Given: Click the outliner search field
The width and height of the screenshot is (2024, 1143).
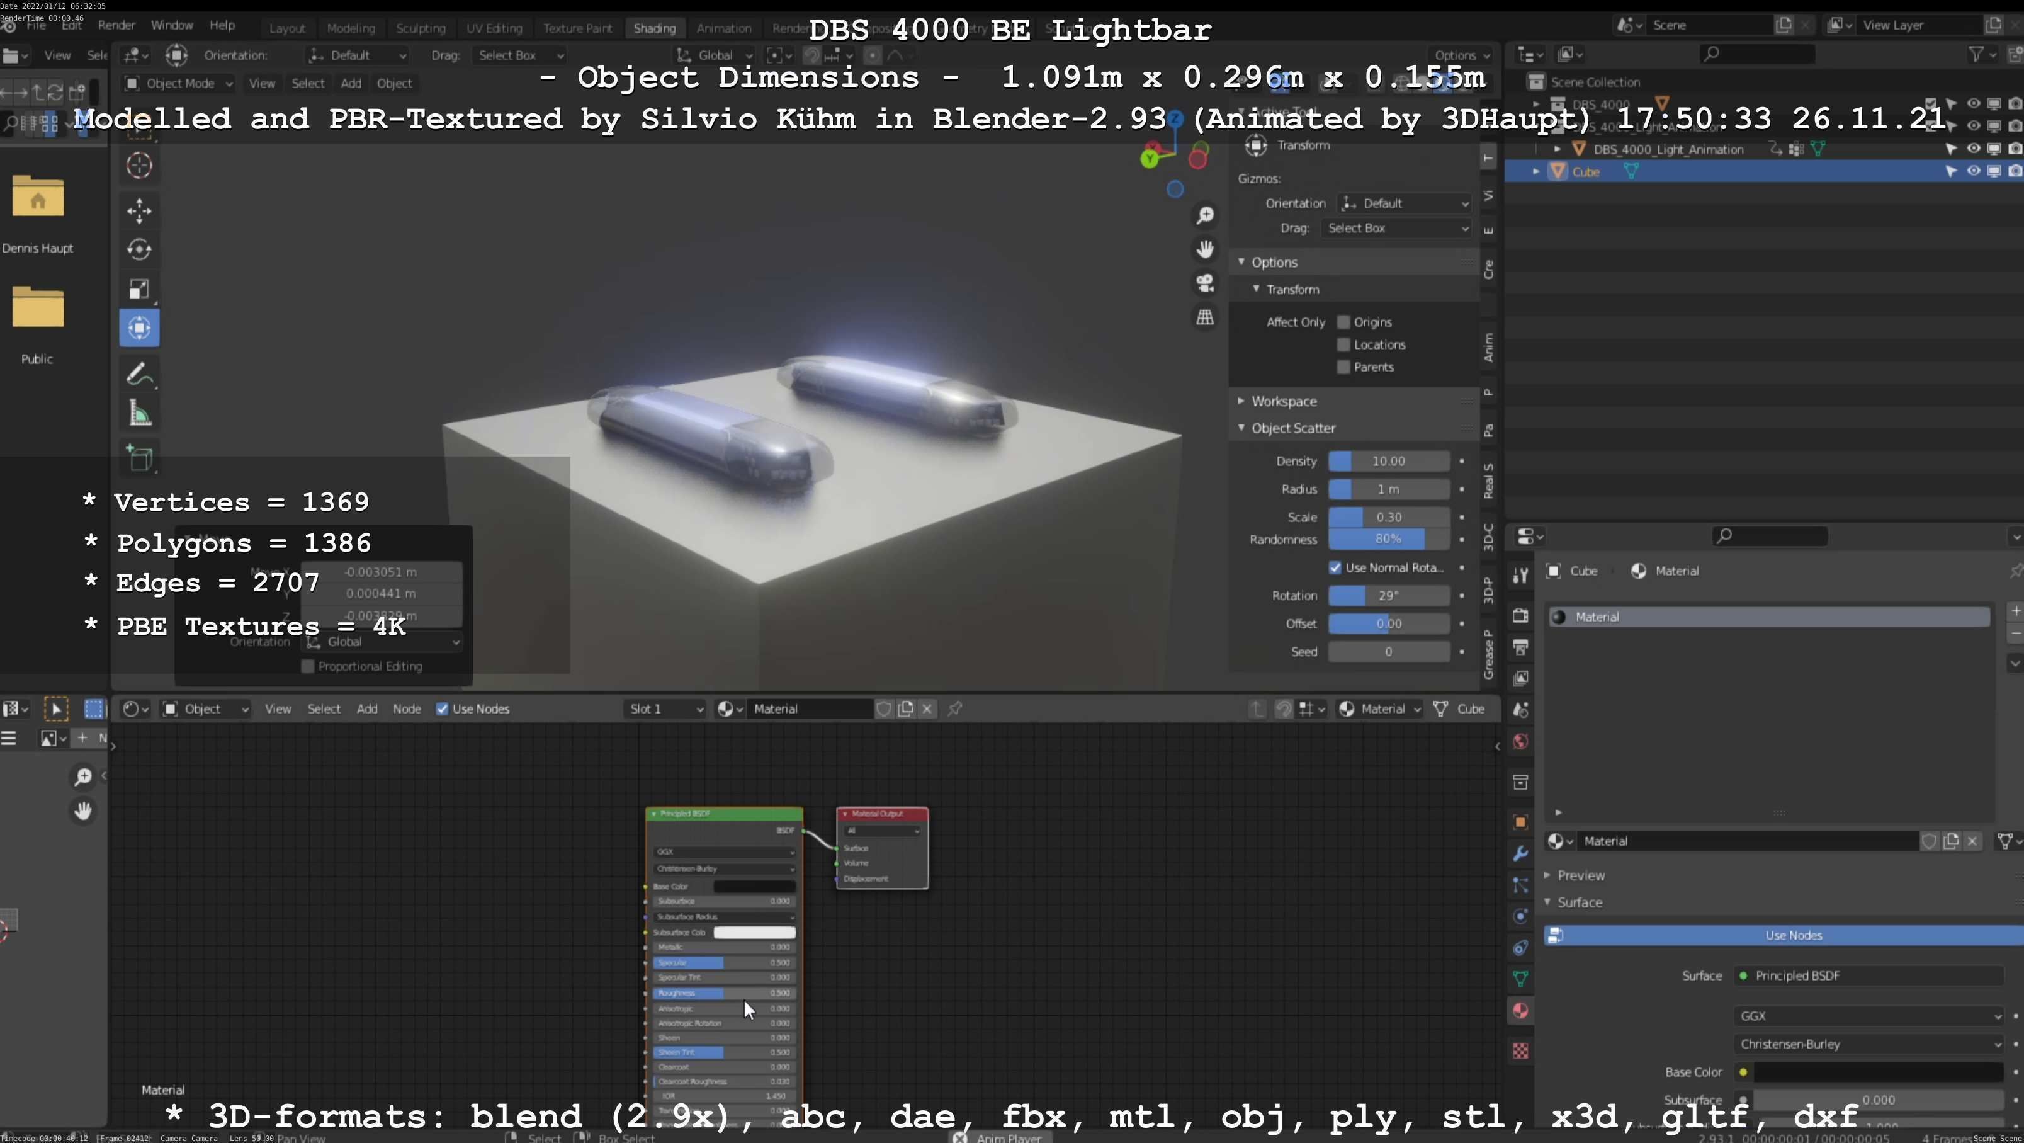Looking at the screenshot, I should coord(1757,54).
